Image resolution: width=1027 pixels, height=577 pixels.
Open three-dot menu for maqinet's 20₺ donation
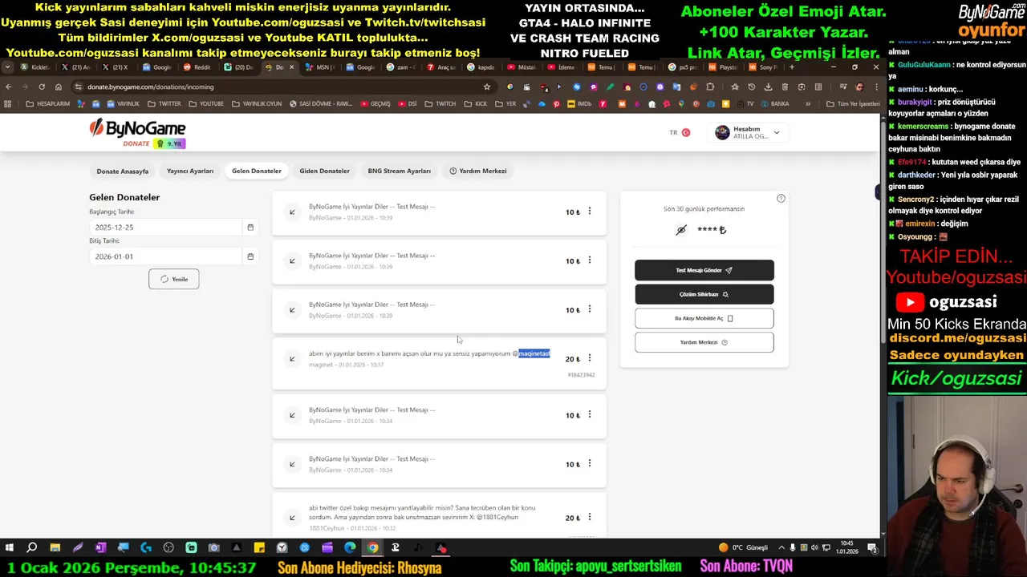coord(590,358)
